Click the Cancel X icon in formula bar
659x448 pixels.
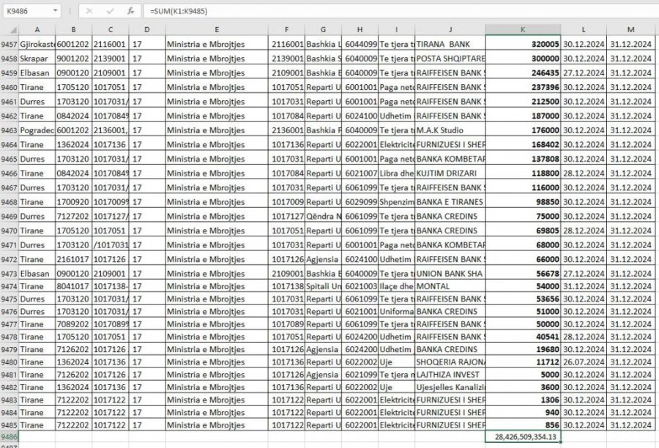(89, 11)
